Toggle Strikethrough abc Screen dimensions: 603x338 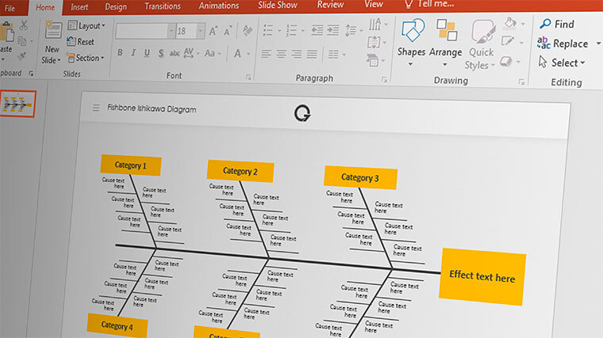point(175,53)
